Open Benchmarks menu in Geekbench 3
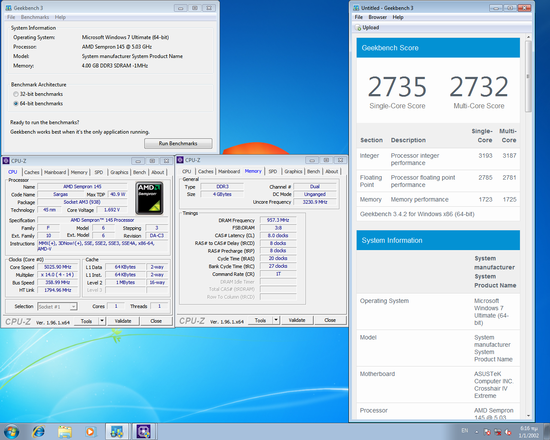The image size is (550, 440). (35, 17)
